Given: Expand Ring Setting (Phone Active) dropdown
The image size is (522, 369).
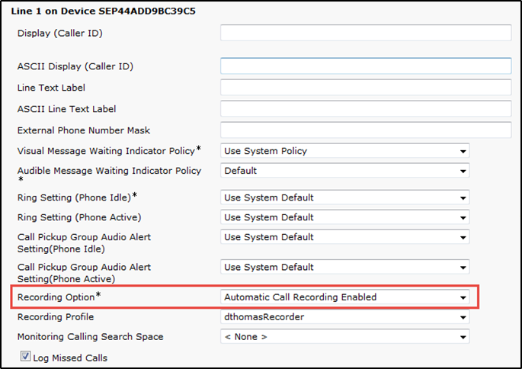Looking at the screenshot, I should [x=345, y=217].
